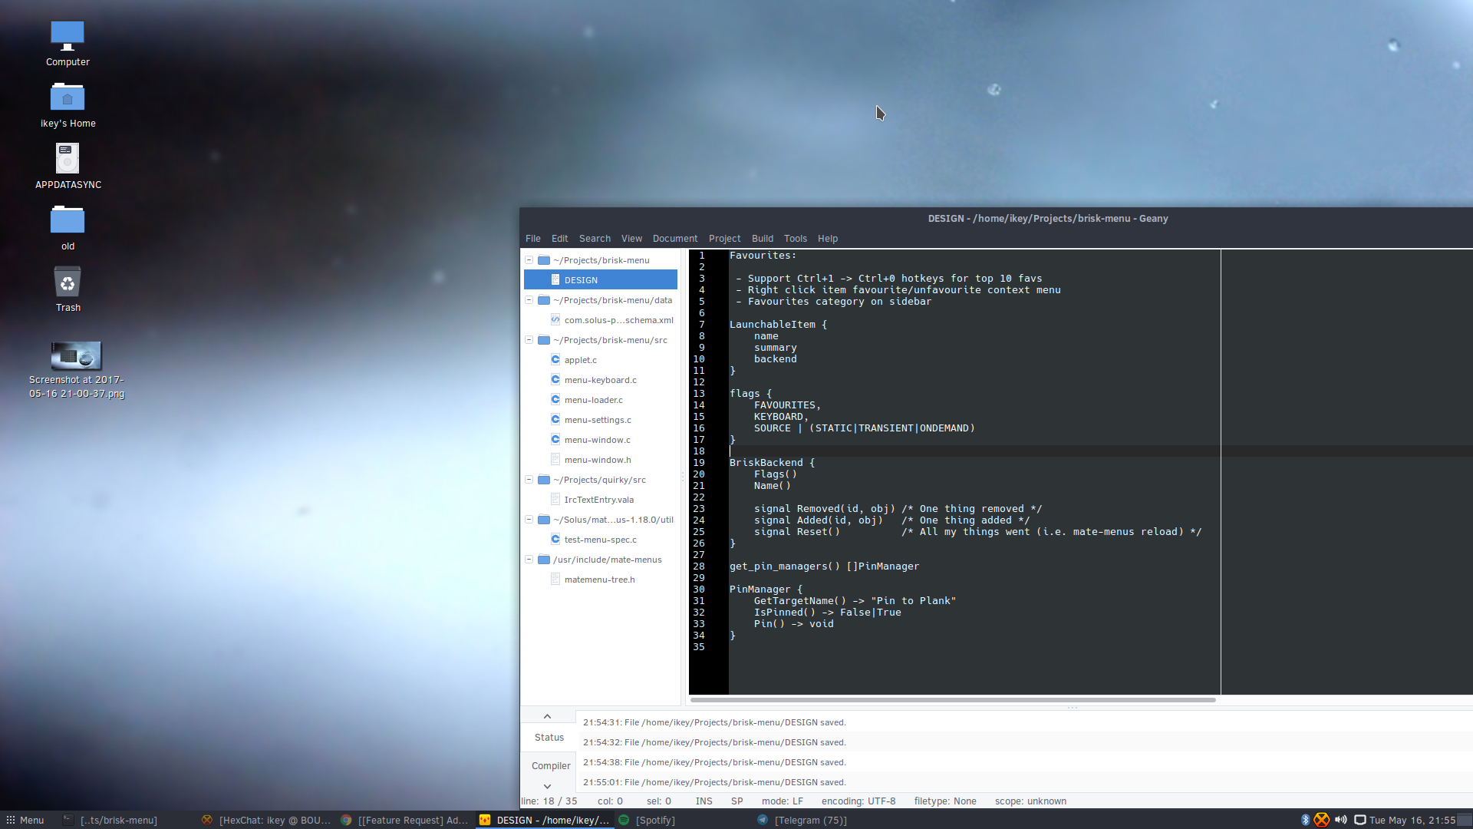Collapse the ~/Solus/mat...us-1.18.0/util tree folder
This screenshot has height=829, width=1473.
(529, 520)
